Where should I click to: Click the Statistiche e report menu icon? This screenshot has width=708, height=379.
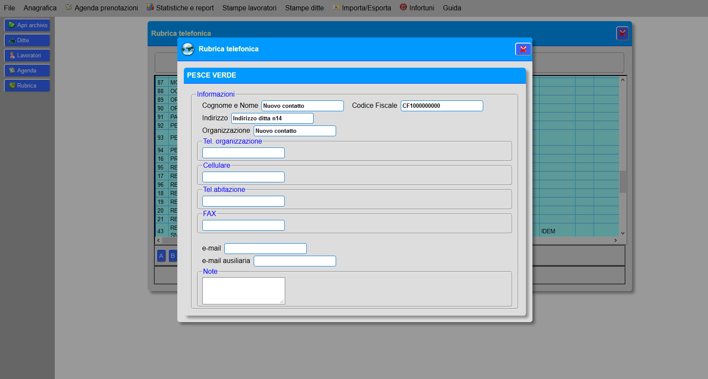tap(150, 7)
